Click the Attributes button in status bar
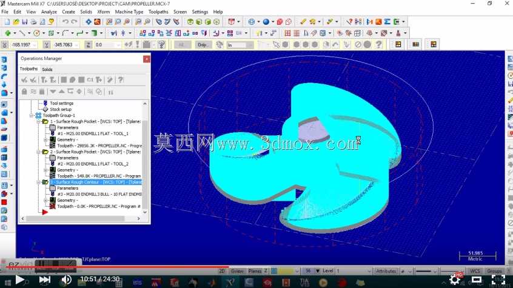The height and width of the screenshot is (288, 513). click(386, 271)
